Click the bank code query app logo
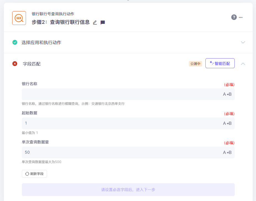Screen dimensions: 256x201 point(19,18)
